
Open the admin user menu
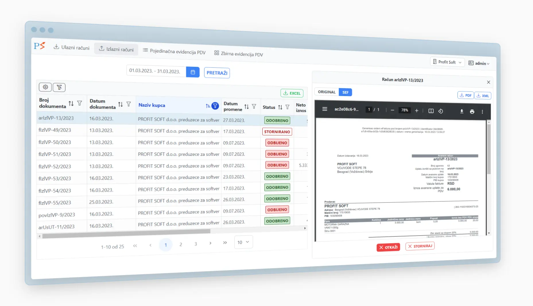[479, 63]
